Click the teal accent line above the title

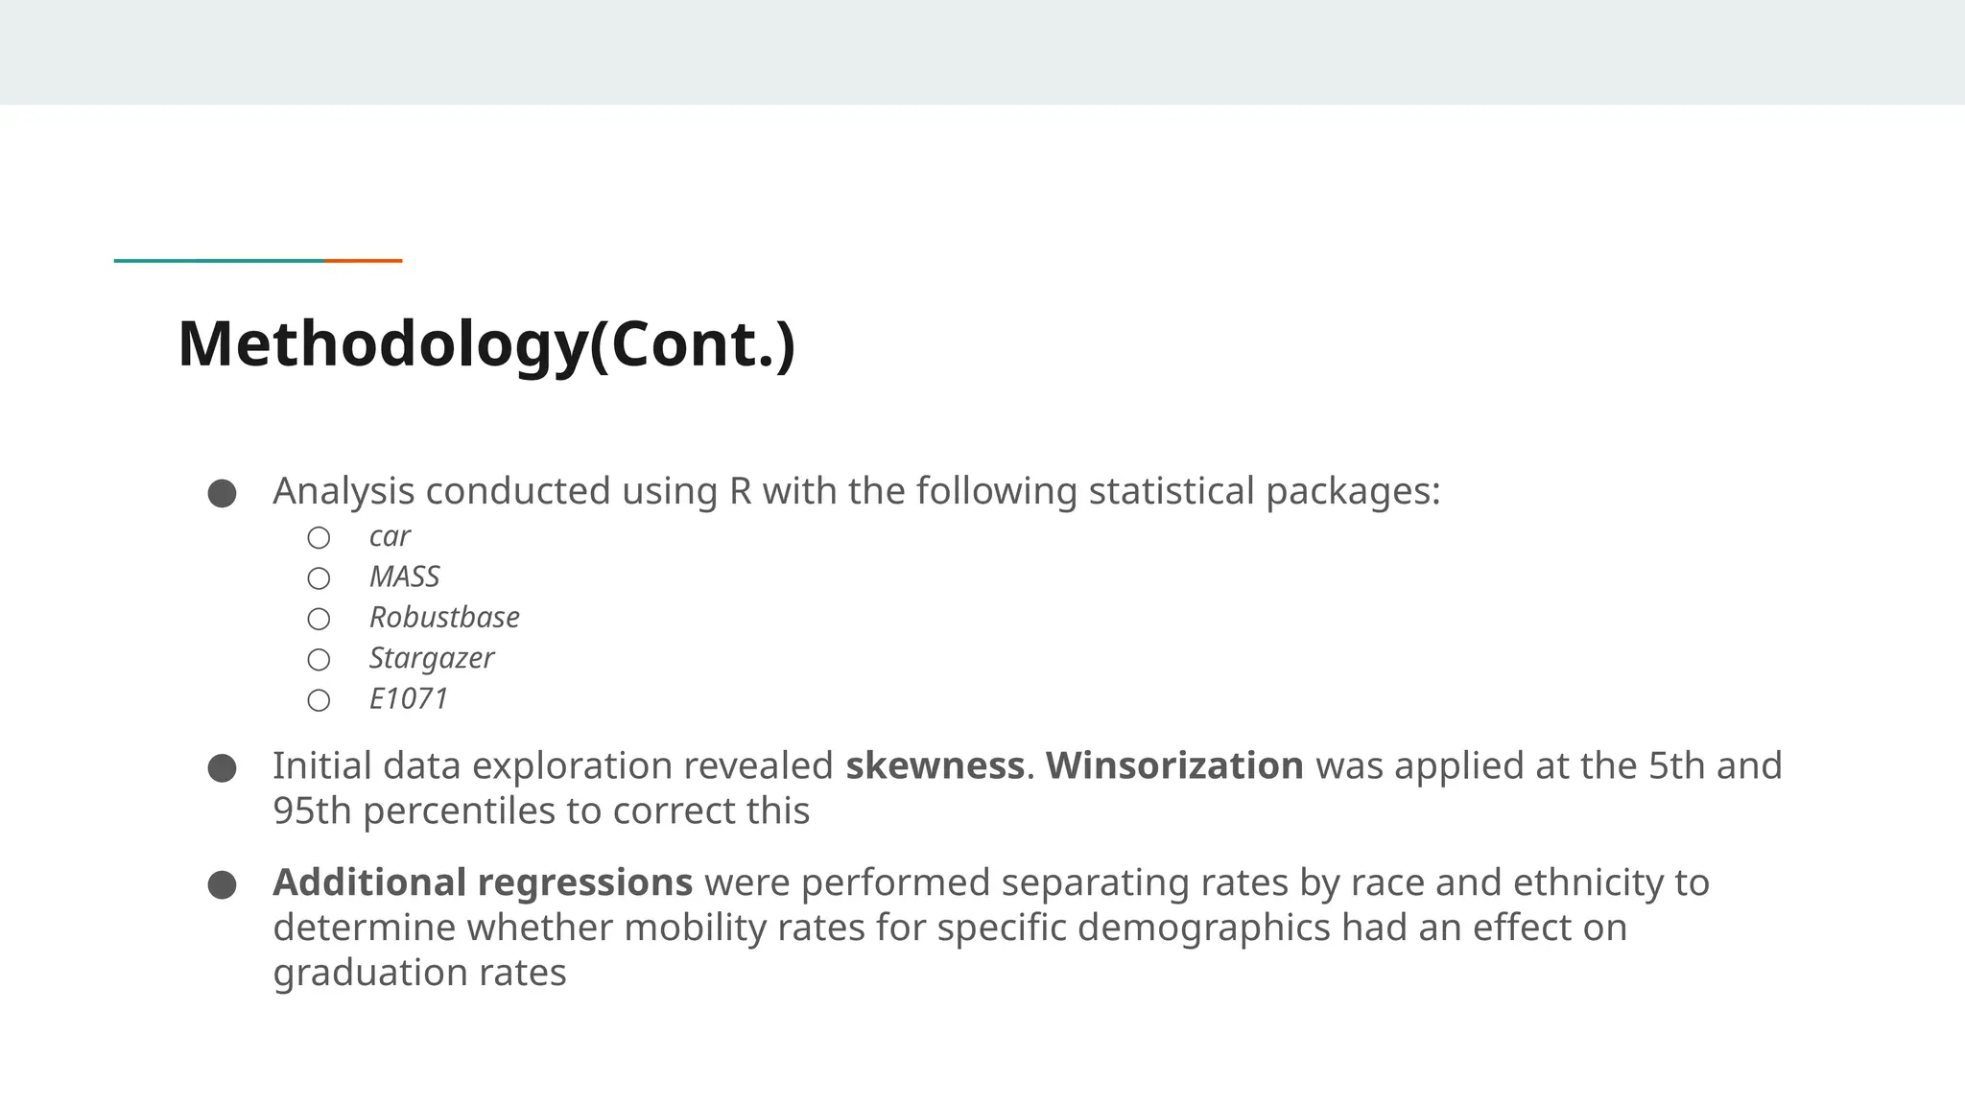[x=219, y=260]
